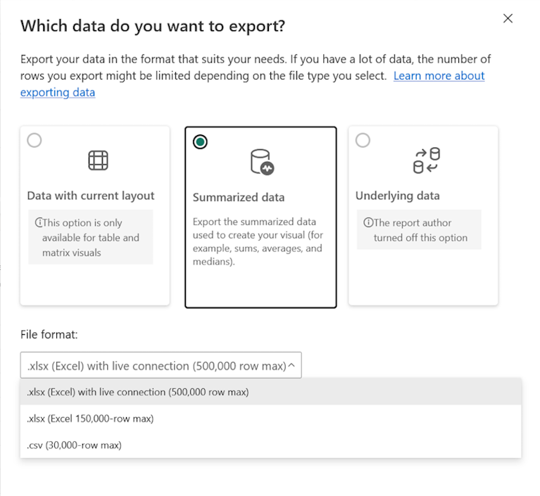Select the 'Underlying data' radio button
Image resolution: width=540 pixels, height=496 pixels.
pyautogui.click(x=363, y=141)
